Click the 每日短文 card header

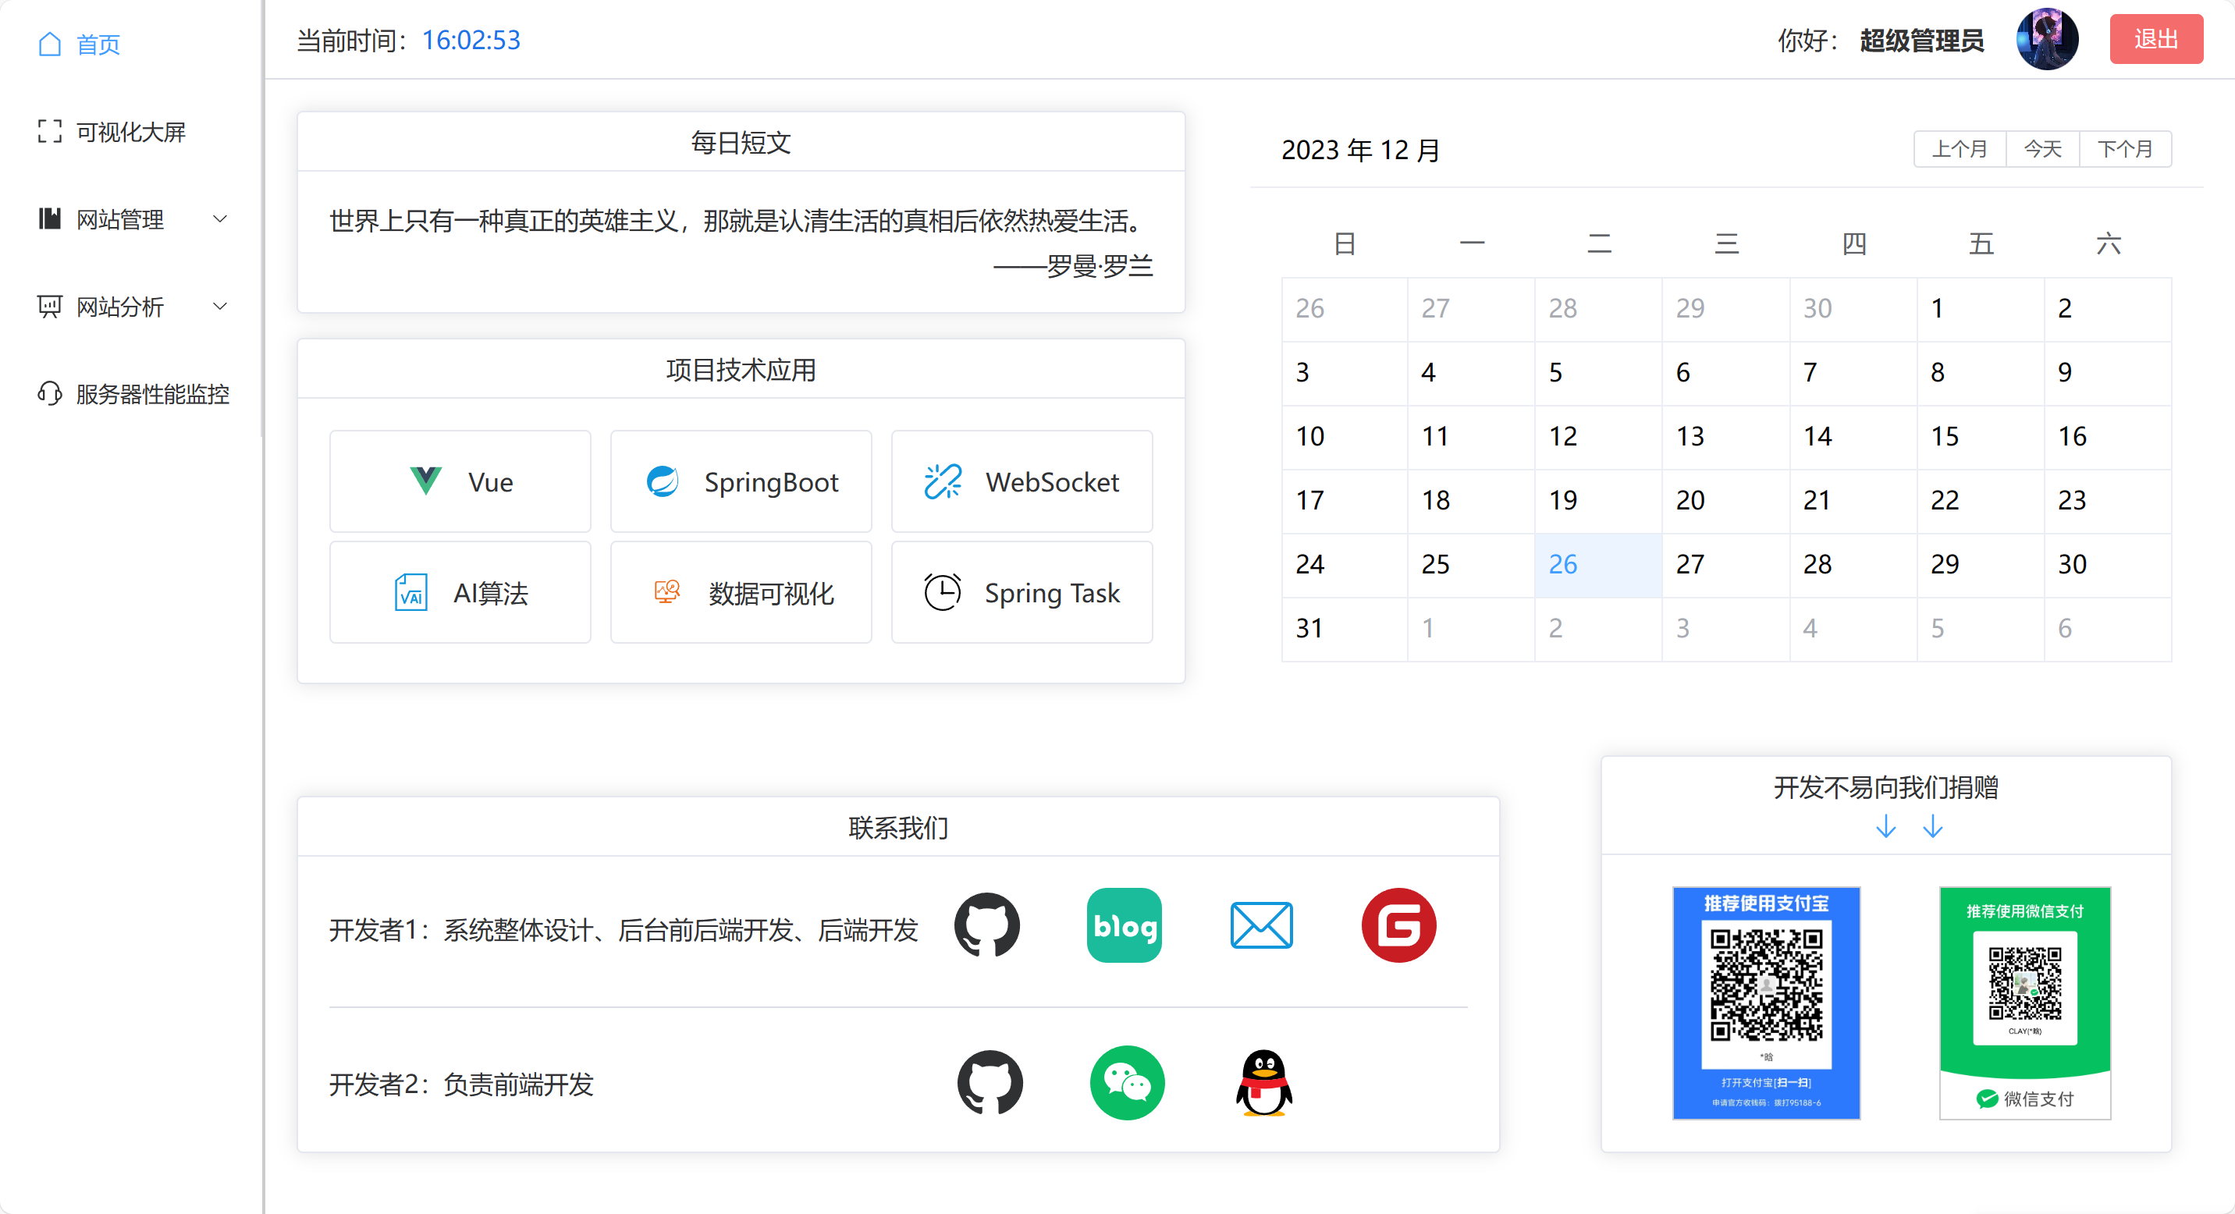click(x=741, y=142)
